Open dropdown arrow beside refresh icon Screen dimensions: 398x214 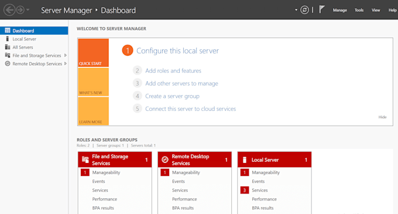tap(296, 10)
